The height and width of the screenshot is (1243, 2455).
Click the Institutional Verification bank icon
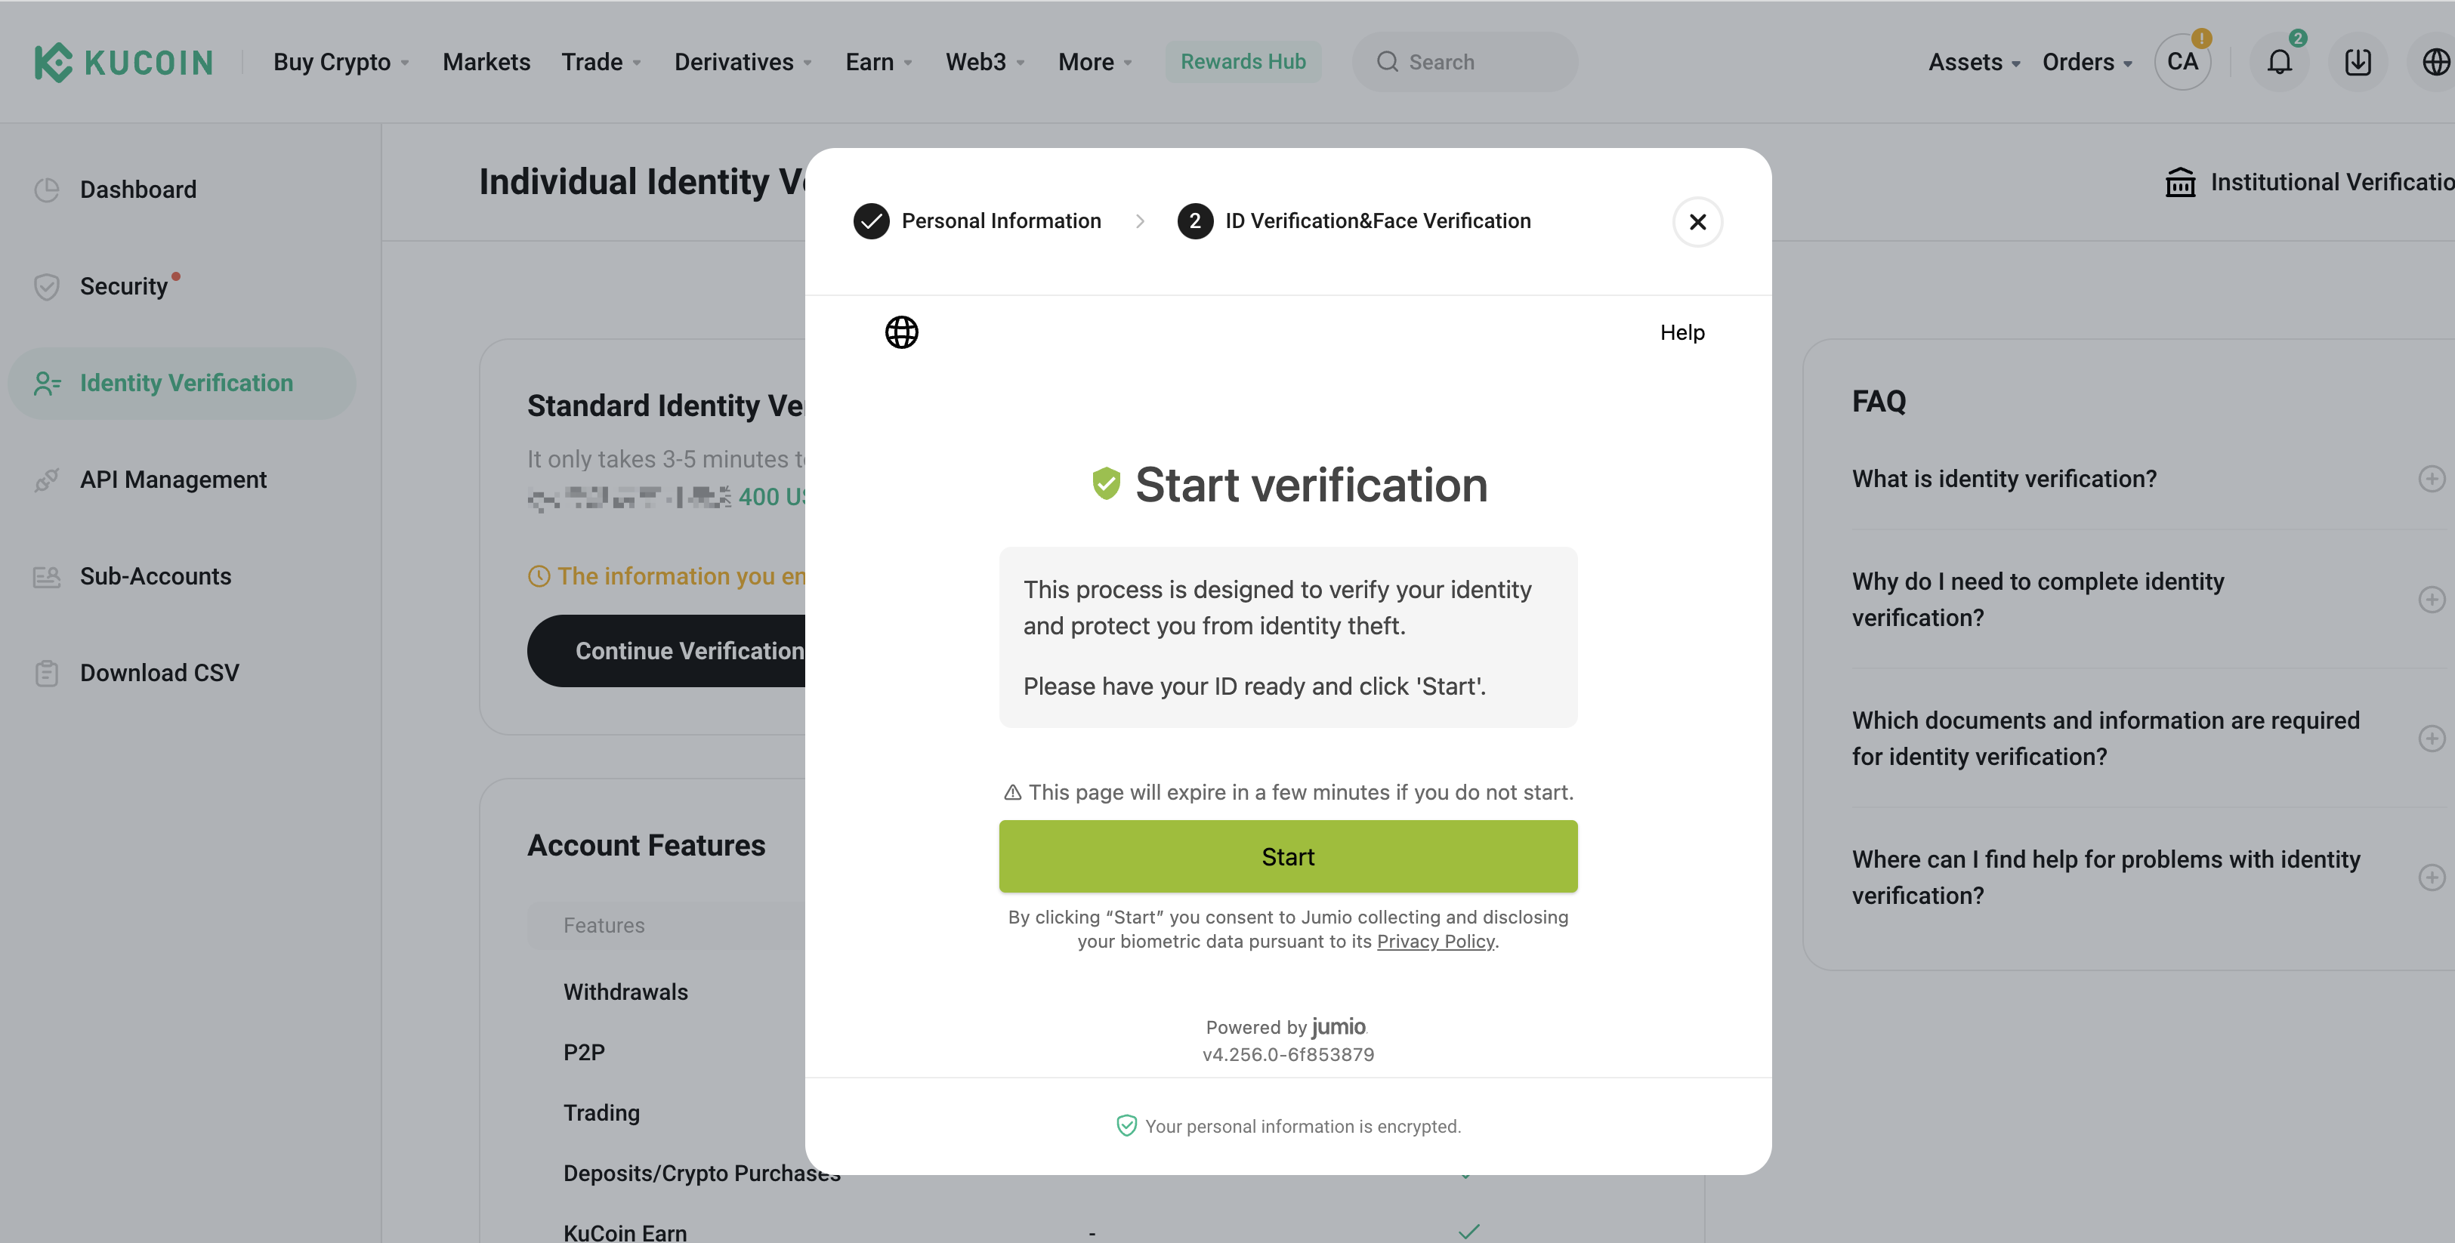pos(2182,181)
